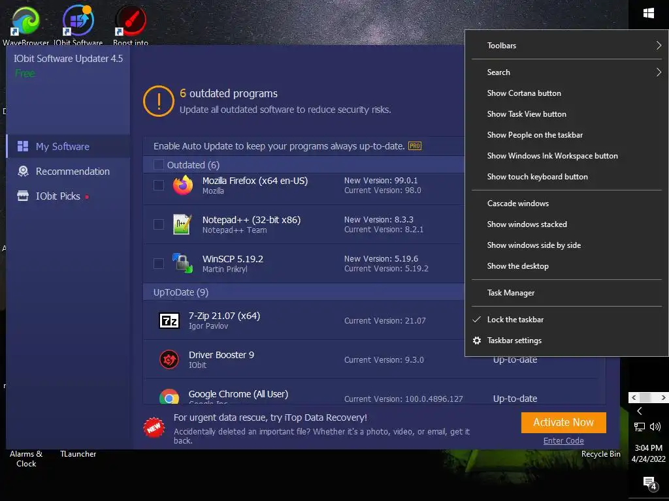Viewport: 669px width, 501px height.
Task: Click the PRO badge beside Auto Update
Action: [x=415, y=146]
